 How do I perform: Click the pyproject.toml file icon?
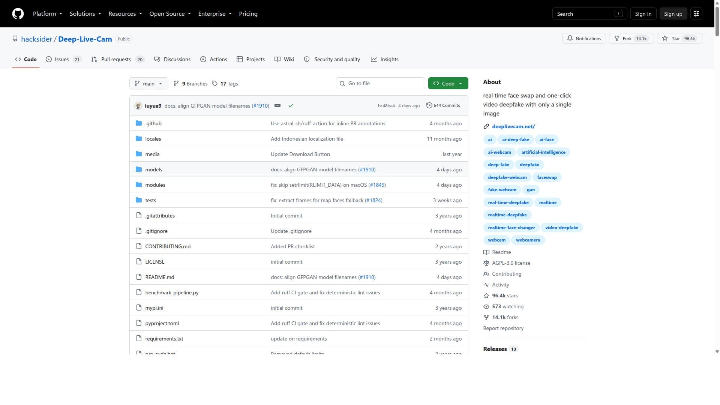click(139, 323)
